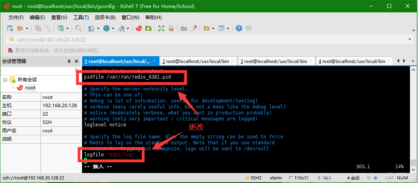Open the 编辑(E) menu
Screen dimensions: 418x183
pos(37,18)
